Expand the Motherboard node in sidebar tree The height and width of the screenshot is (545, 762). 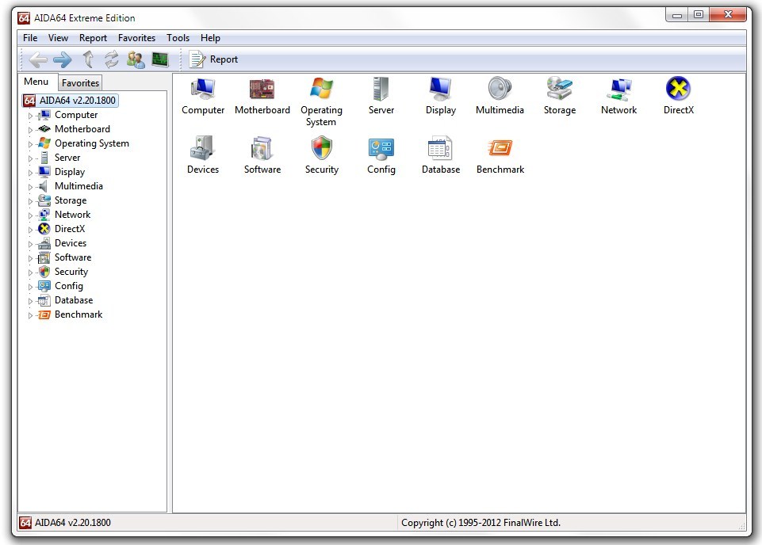pyautogui.click(x=31, y=130)
